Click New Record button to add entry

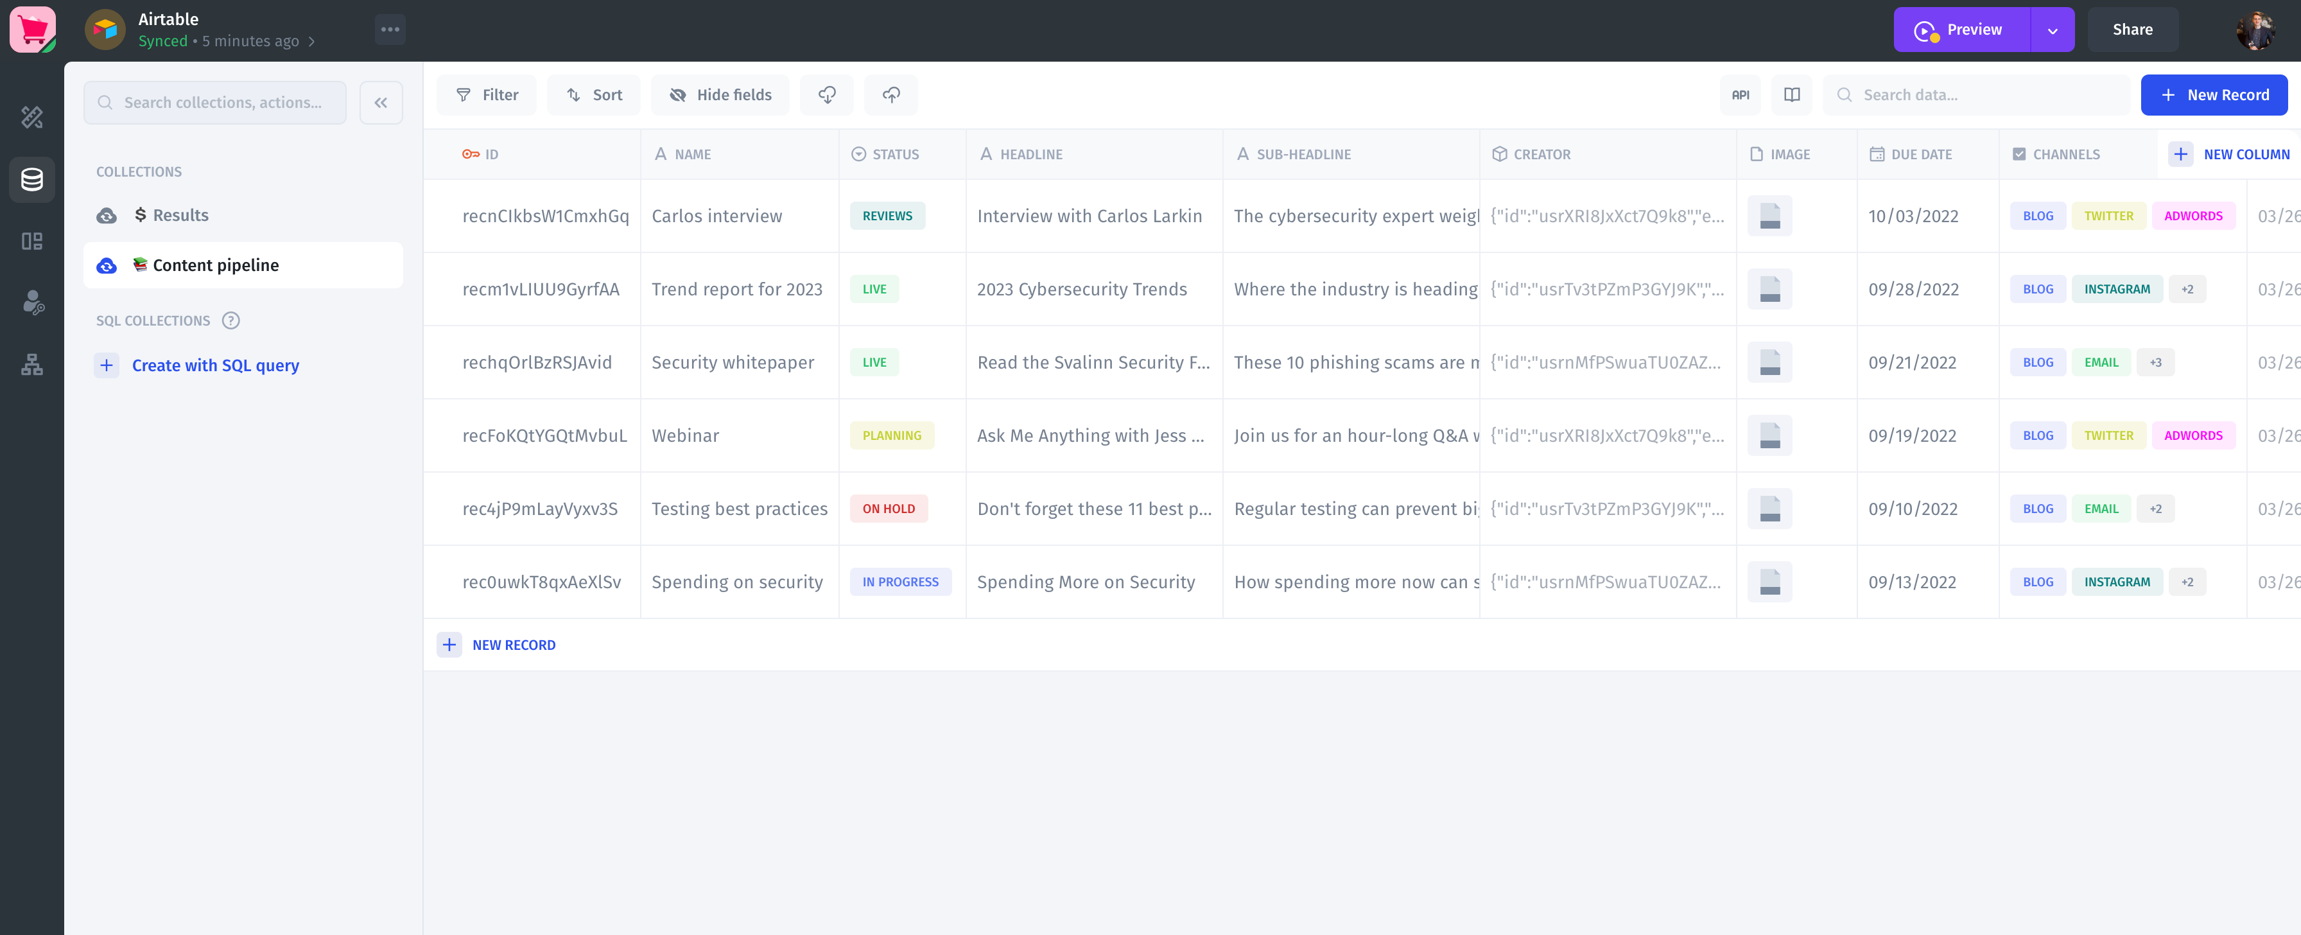click(x=2214, y=94)
